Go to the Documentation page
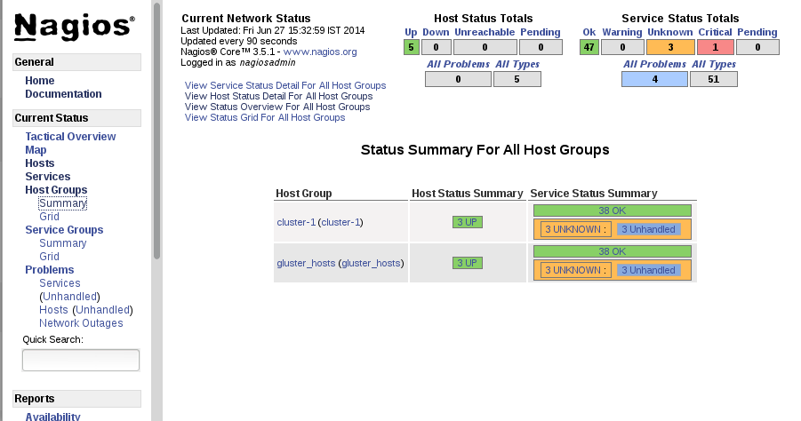Viewport: 801px width, 421px height. (63, 94)
